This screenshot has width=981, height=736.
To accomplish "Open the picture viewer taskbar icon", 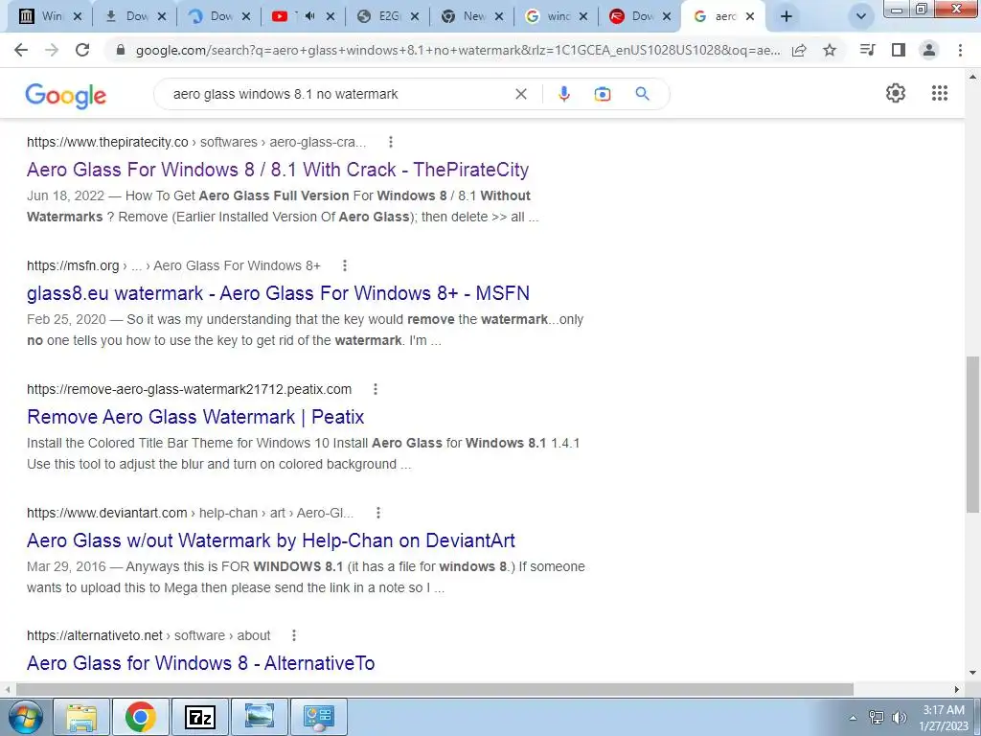I will (x=259, y=717).
